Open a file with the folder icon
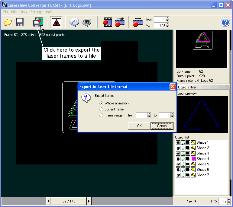 [8, 22]
